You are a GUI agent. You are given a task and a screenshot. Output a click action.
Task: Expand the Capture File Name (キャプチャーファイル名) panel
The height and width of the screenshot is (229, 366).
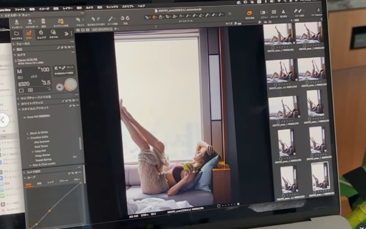[18, 98]
